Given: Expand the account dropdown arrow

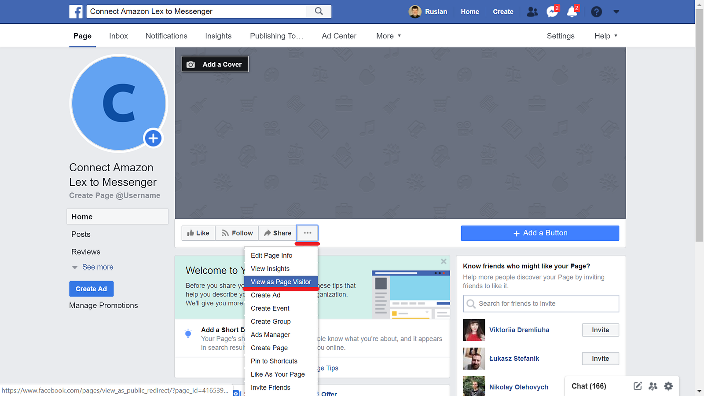Looking at the screenshot, I should [616, 12].
